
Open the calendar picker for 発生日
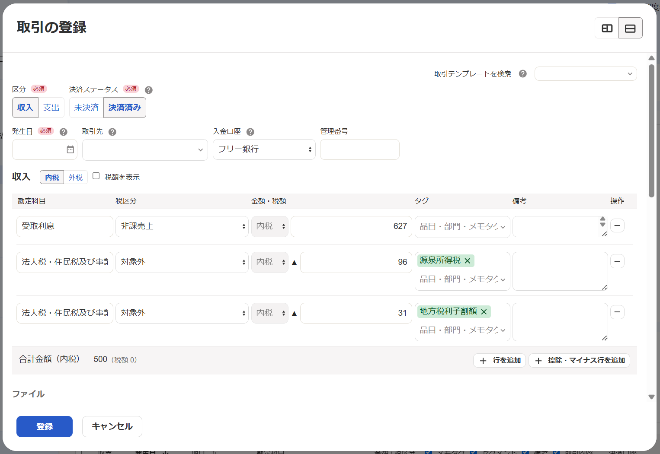pyautogui.click(x=70, y=149)
